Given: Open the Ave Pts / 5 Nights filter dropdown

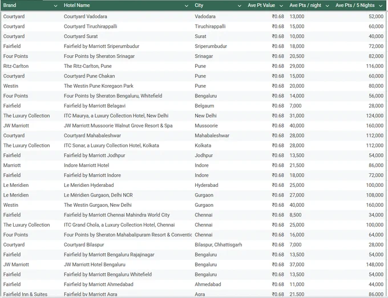Looking at the screenshot, I should click(x=381, y=6).
